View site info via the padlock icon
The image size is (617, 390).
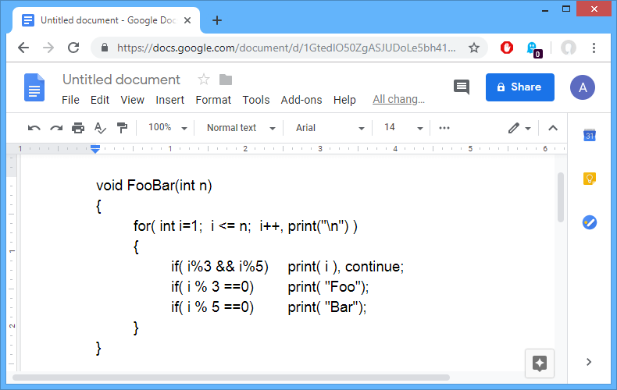(105, 48)
